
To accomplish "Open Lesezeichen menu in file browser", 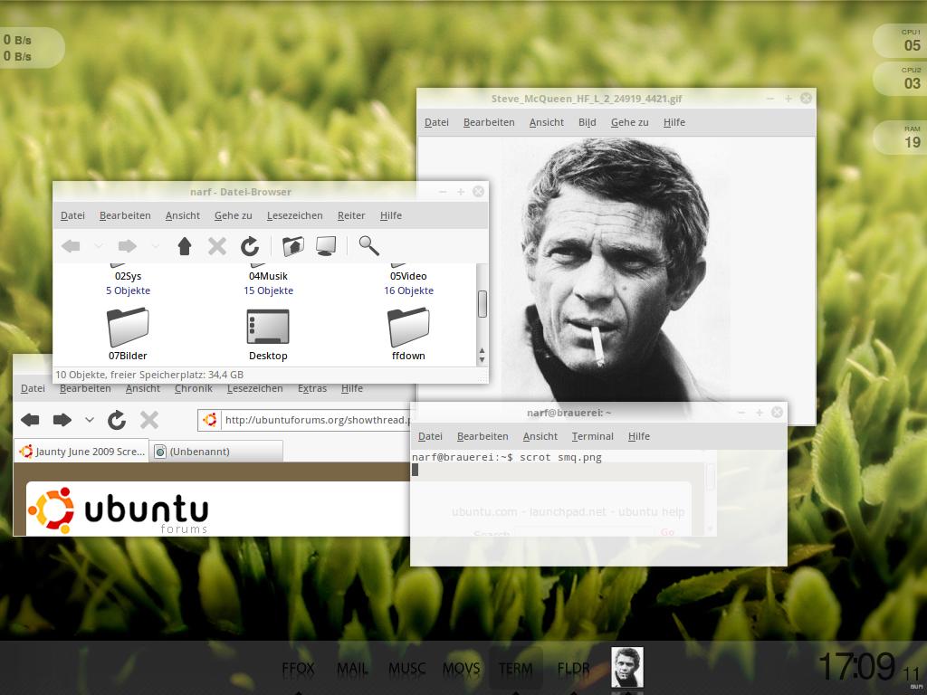I will tap(294, 215).
